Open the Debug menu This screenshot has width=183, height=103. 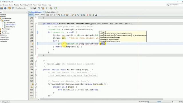(25, 5)
